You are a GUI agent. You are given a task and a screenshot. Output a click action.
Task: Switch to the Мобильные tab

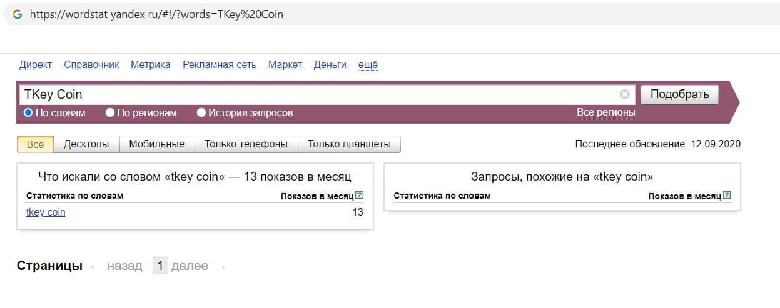[157, 144]
